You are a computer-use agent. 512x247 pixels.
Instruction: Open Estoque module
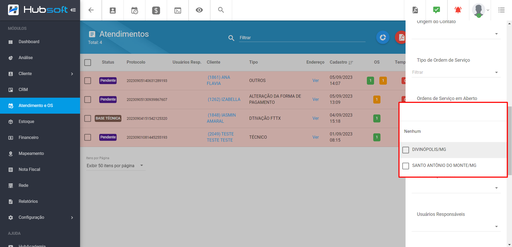(x=40, y=122)
